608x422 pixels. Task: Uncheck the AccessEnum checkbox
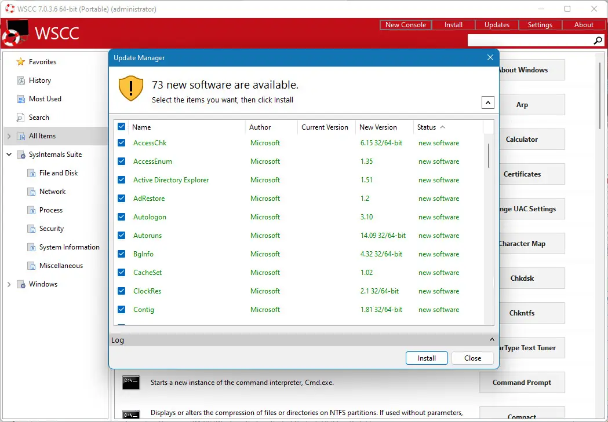click(121, 162)
